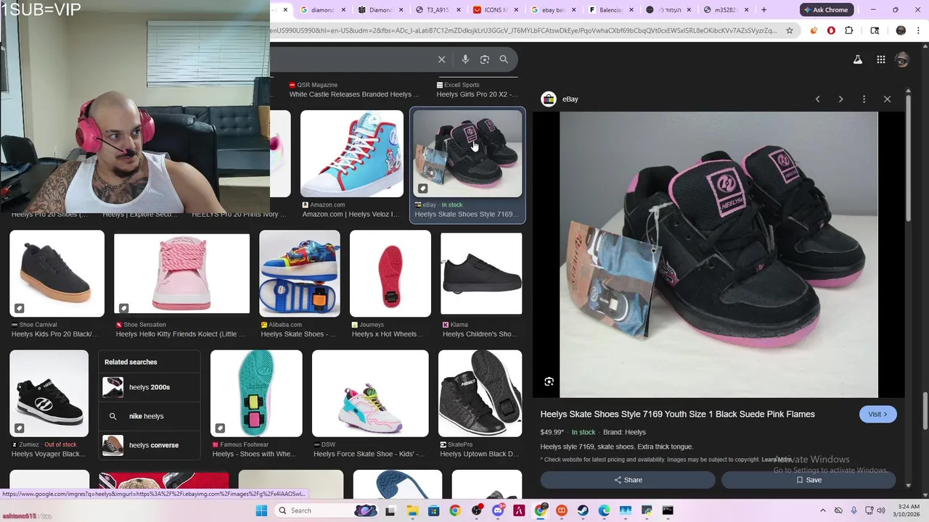Open the Shoe Carnival Heelys Kids Pro thumbnail
The width and height of the screenshot is (929, 522).
pos(57,273)
